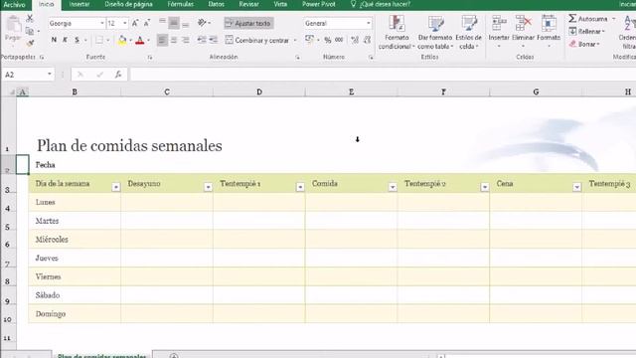Switch to the Insertar tab
636x358 pixels.
tap(79, 4)
